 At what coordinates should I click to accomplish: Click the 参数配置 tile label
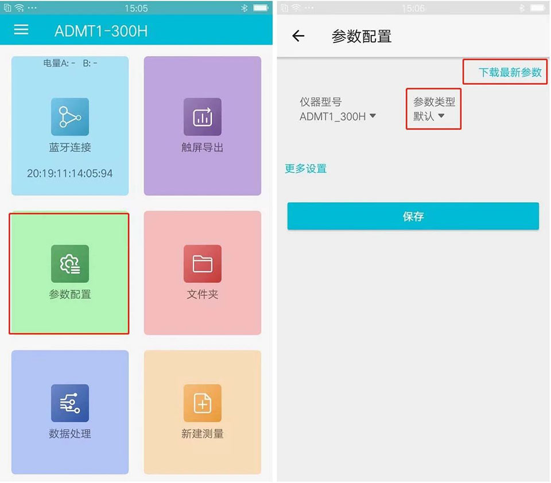70,294
